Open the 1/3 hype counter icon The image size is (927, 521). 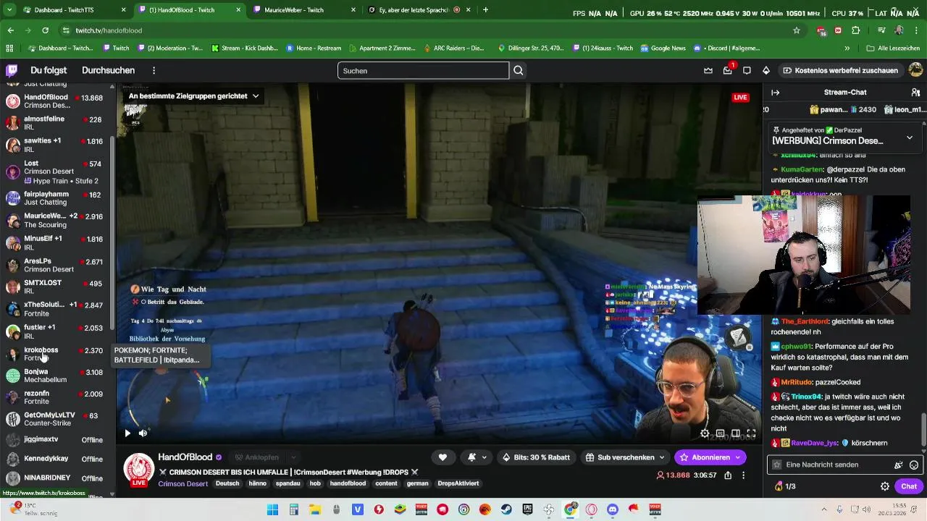coord(785,486)
